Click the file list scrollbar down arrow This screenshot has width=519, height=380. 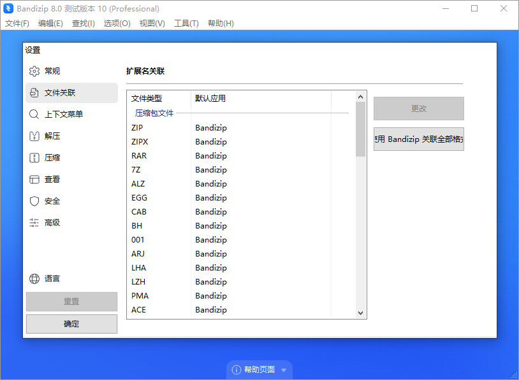click(x=360, y=313)
